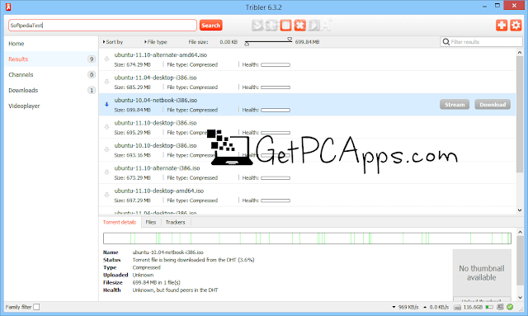Click download arrow beside ubuntu-11.10-alternate-i386.iso
528x316 pixels.
[106, 172]
